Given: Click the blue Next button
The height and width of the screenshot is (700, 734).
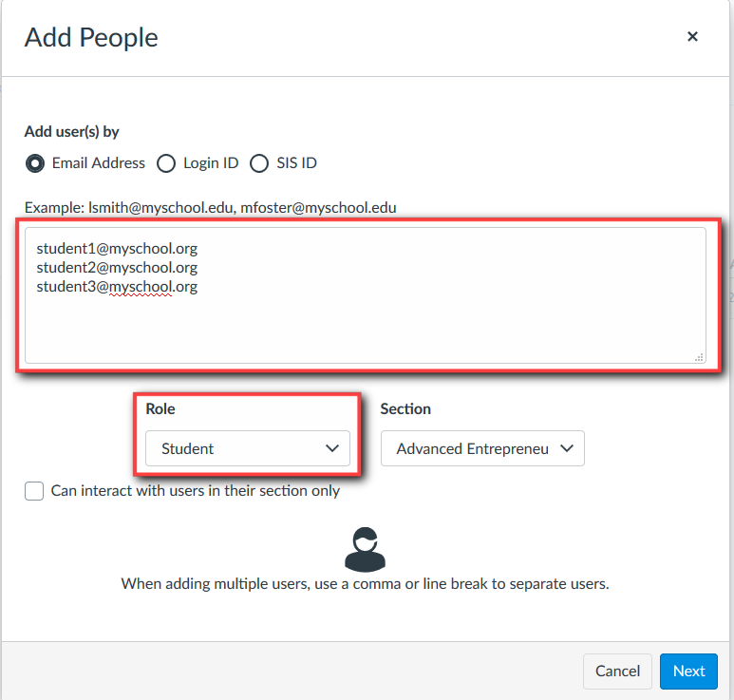Looking at the screenshot, I should click(x=688, y=671).
